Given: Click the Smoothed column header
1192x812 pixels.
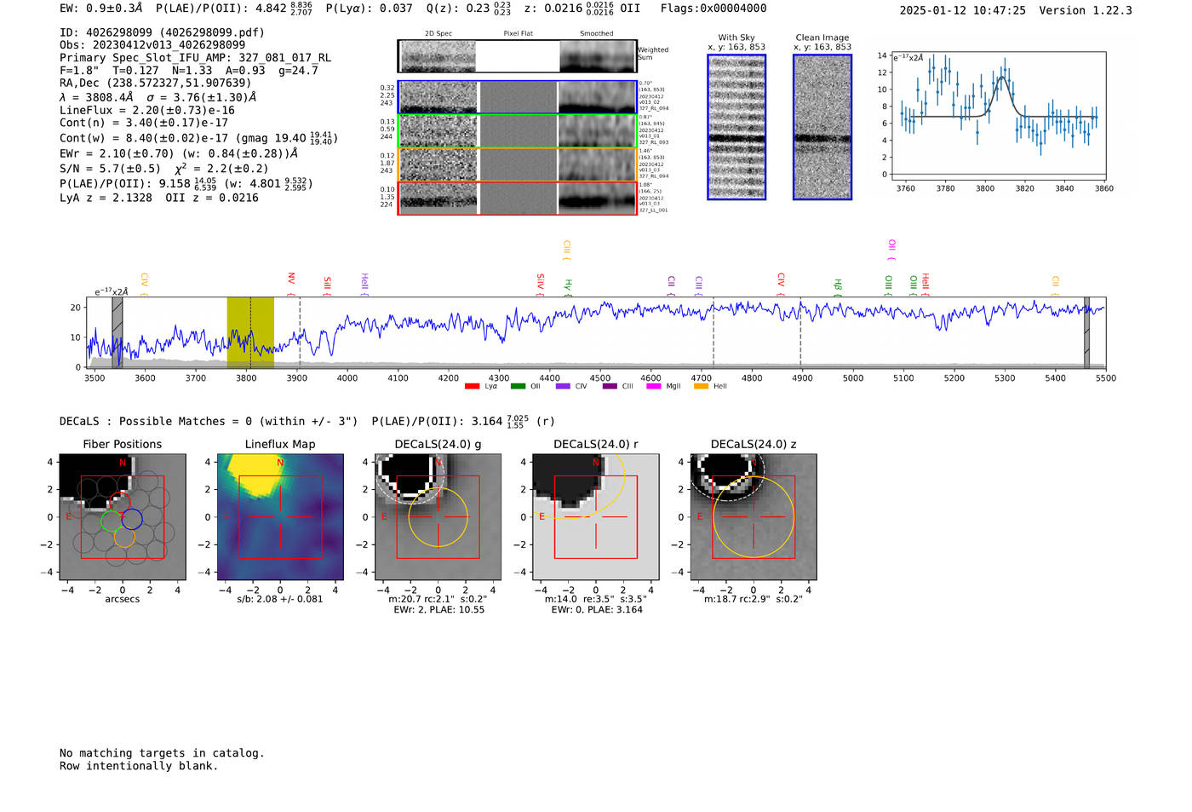Looking at the screenshot, I should point(597,33).
